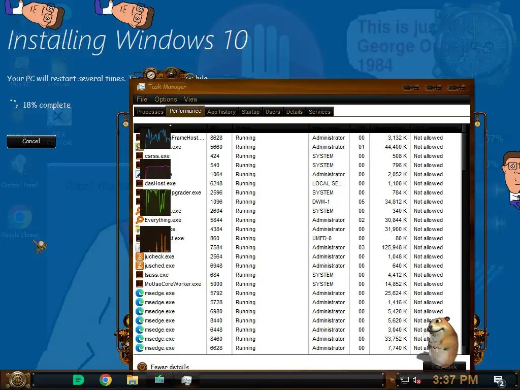Viewport: 520px width, 390px height.
Task: Click the green disk graph thumbnail
Action: click(x=155, y=202)
